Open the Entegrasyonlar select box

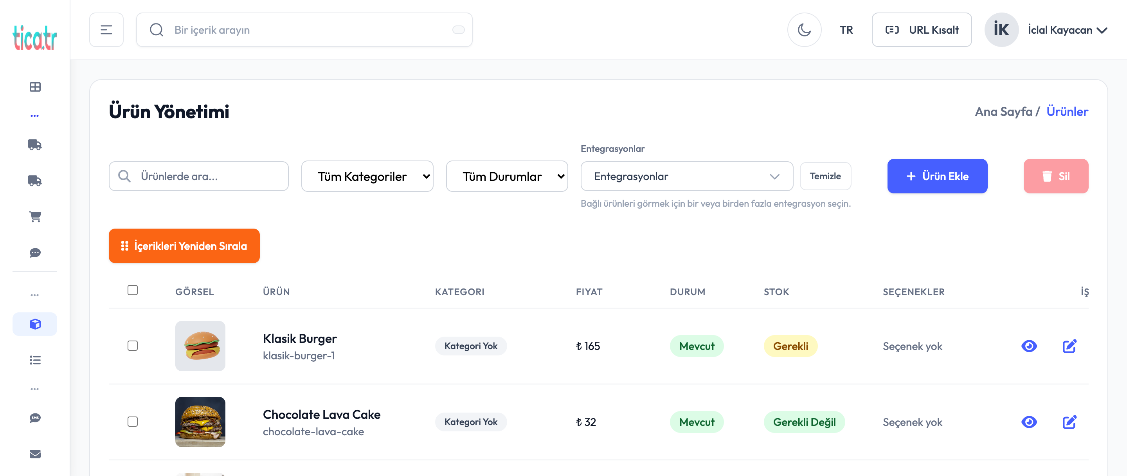pos(686,176)
